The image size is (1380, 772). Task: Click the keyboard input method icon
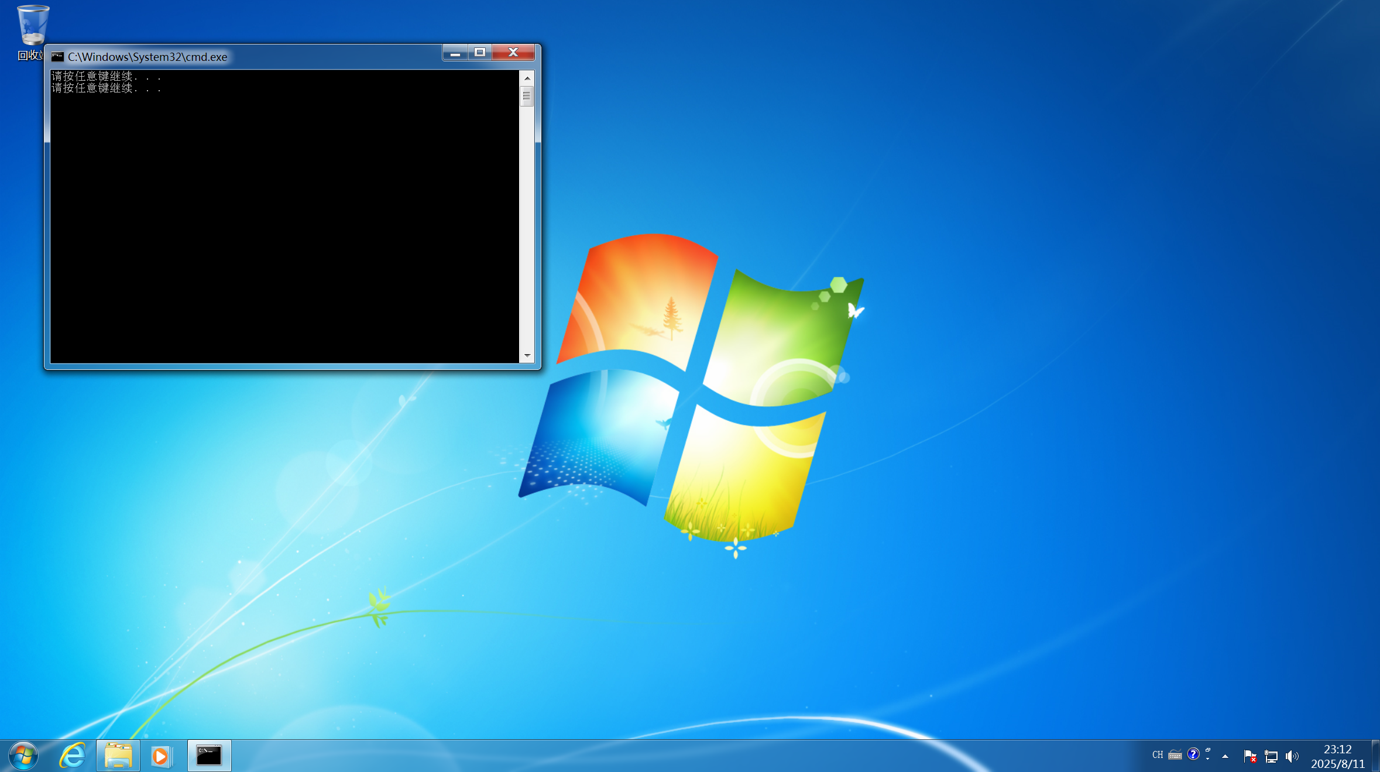pyautogui.click(x=1175, y=755)
